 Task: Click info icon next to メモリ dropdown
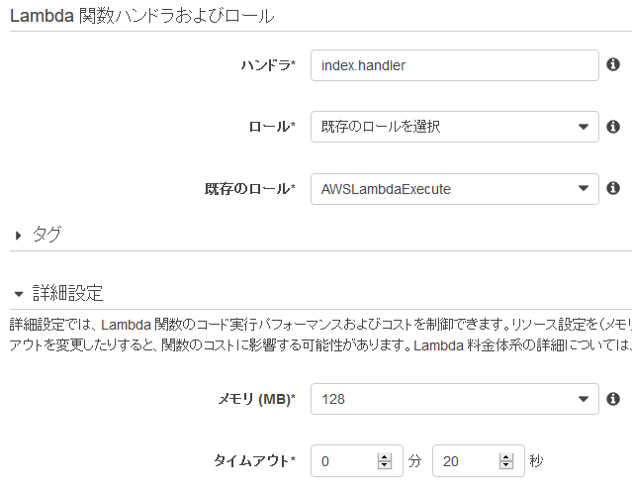point(612,399)
